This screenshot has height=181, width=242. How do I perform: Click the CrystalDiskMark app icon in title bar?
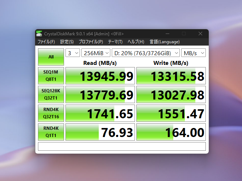coord(39,34)
